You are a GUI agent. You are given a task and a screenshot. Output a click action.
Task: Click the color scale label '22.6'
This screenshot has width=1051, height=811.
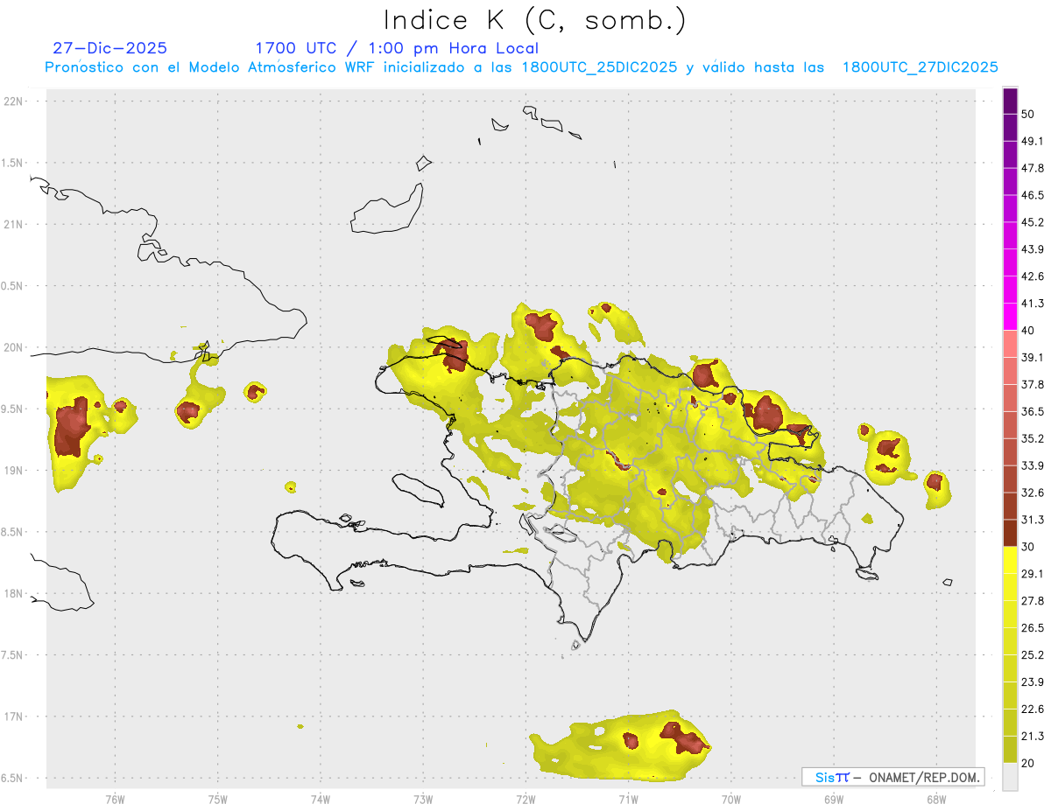1033,710
